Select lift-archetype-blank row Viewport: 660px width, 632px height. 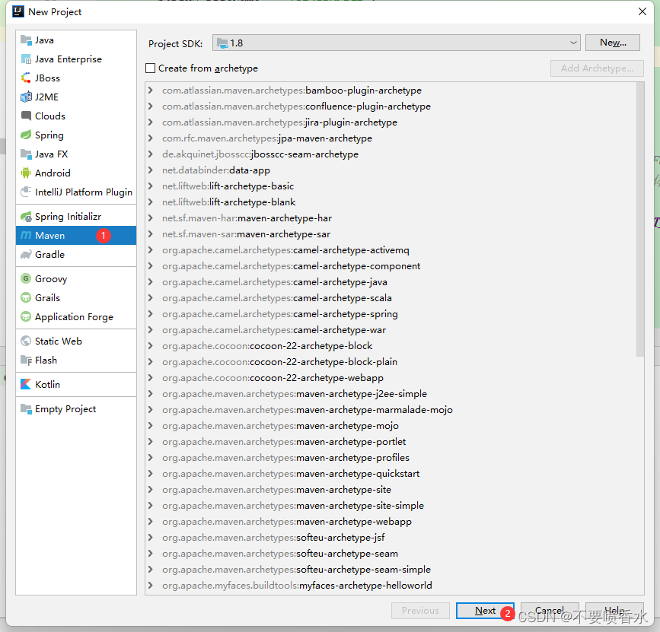point(391,202)
